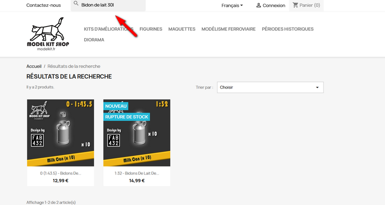This screenshot has width=385, height=205.
Task: Focus the search field containing Bidon de lait
Action: (x=111, y=6)
